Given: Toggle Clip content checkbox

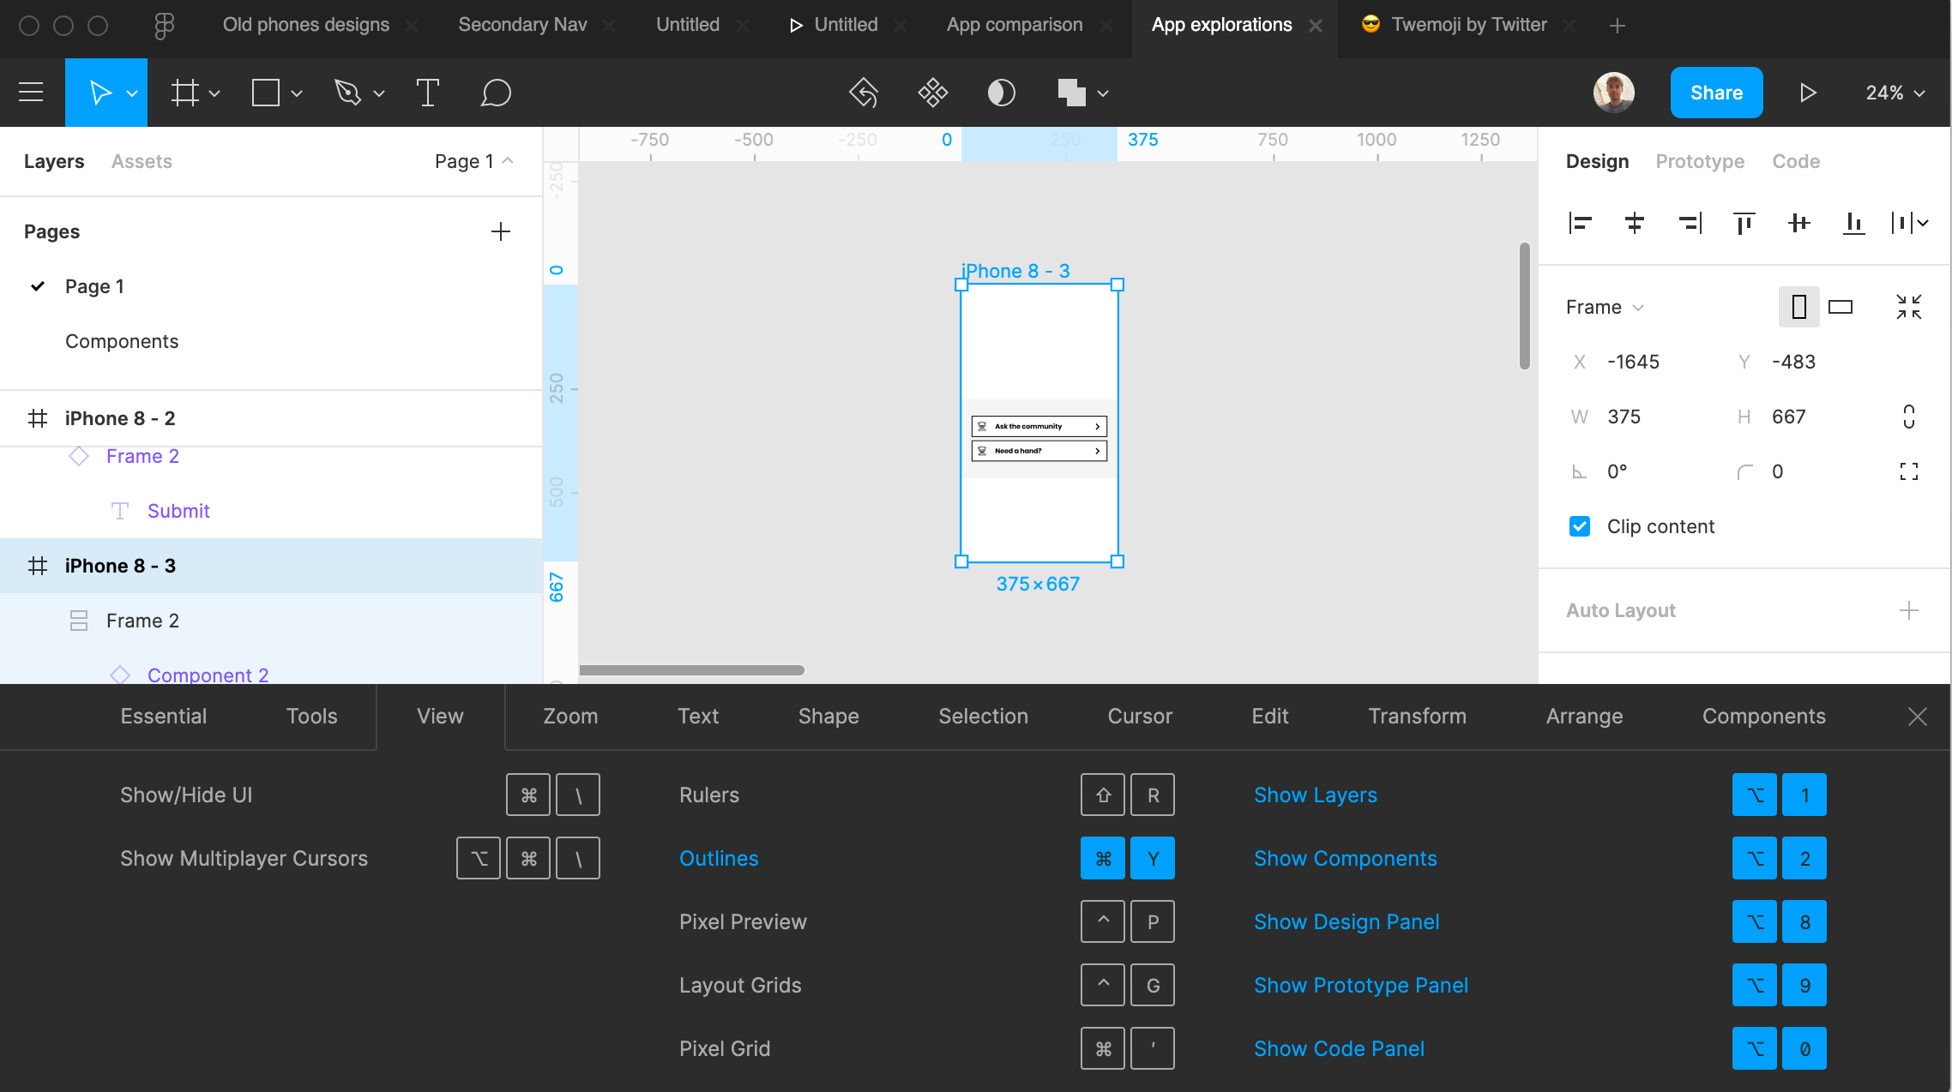Looking at the screenshot, I should (1580, 526).
